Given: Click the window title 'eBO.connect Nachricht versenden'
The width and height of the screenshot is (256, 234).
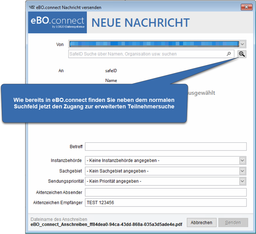Looking at the screenshot, I should click(69, 7).
